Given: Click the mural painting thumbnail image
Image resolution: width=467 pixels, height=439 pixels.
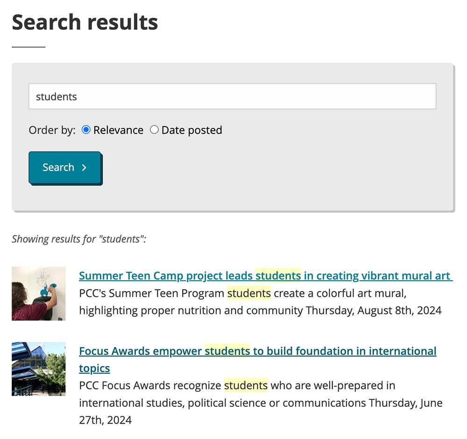Looking at the screenshot, I should coord(38,293).
